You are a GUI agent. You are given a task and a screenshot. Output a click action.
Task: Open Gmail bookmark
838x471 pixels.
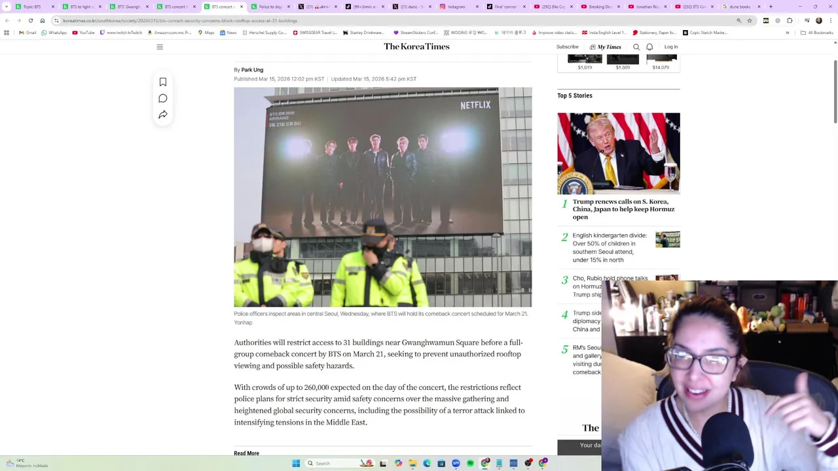28,33
